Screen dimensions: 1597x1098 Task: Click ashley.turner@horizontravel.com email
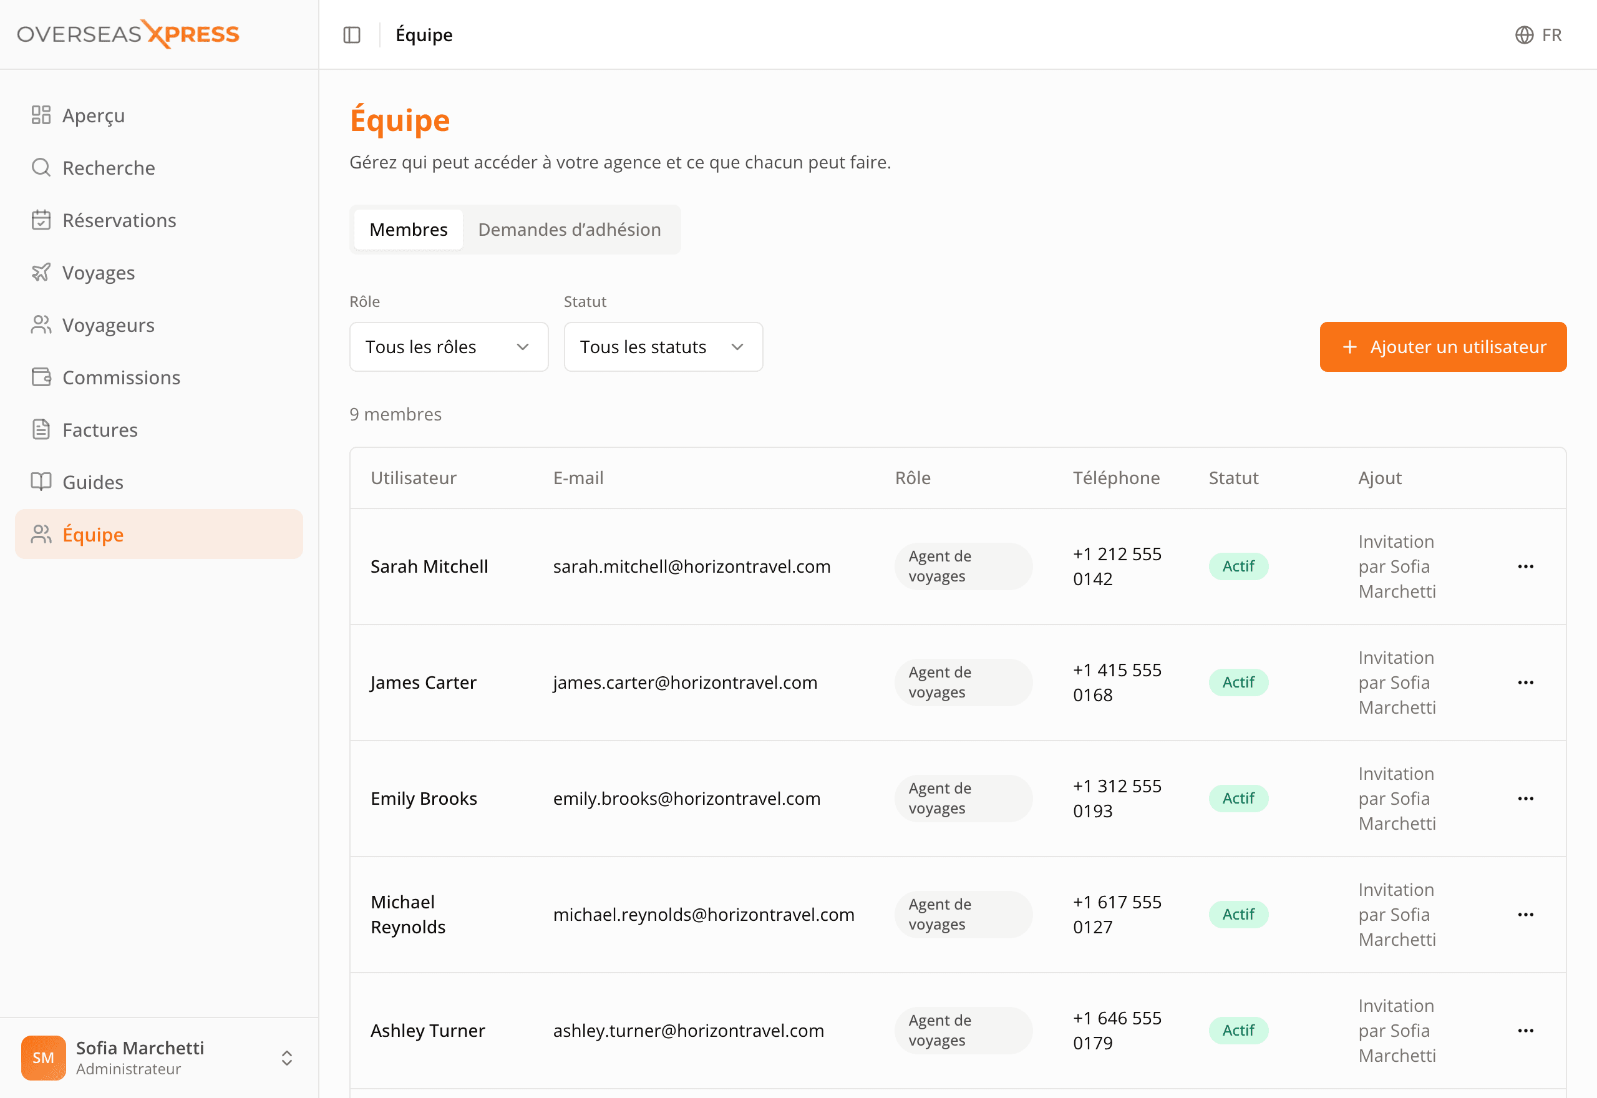689,1031
